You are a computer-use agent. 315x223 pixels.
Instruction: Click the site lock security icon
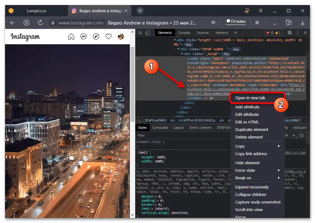[x=53, y=23]
